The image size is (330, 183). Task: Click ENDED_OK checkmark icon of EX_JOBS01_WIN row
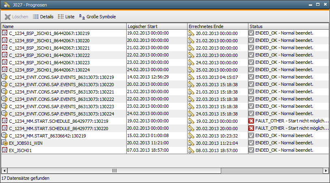(251, 143)
